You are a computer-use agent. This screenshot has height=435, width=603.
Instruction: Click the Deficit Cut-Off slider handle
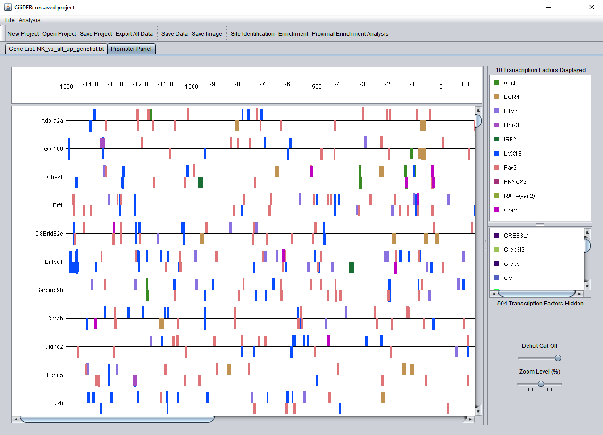pos(558,358)
